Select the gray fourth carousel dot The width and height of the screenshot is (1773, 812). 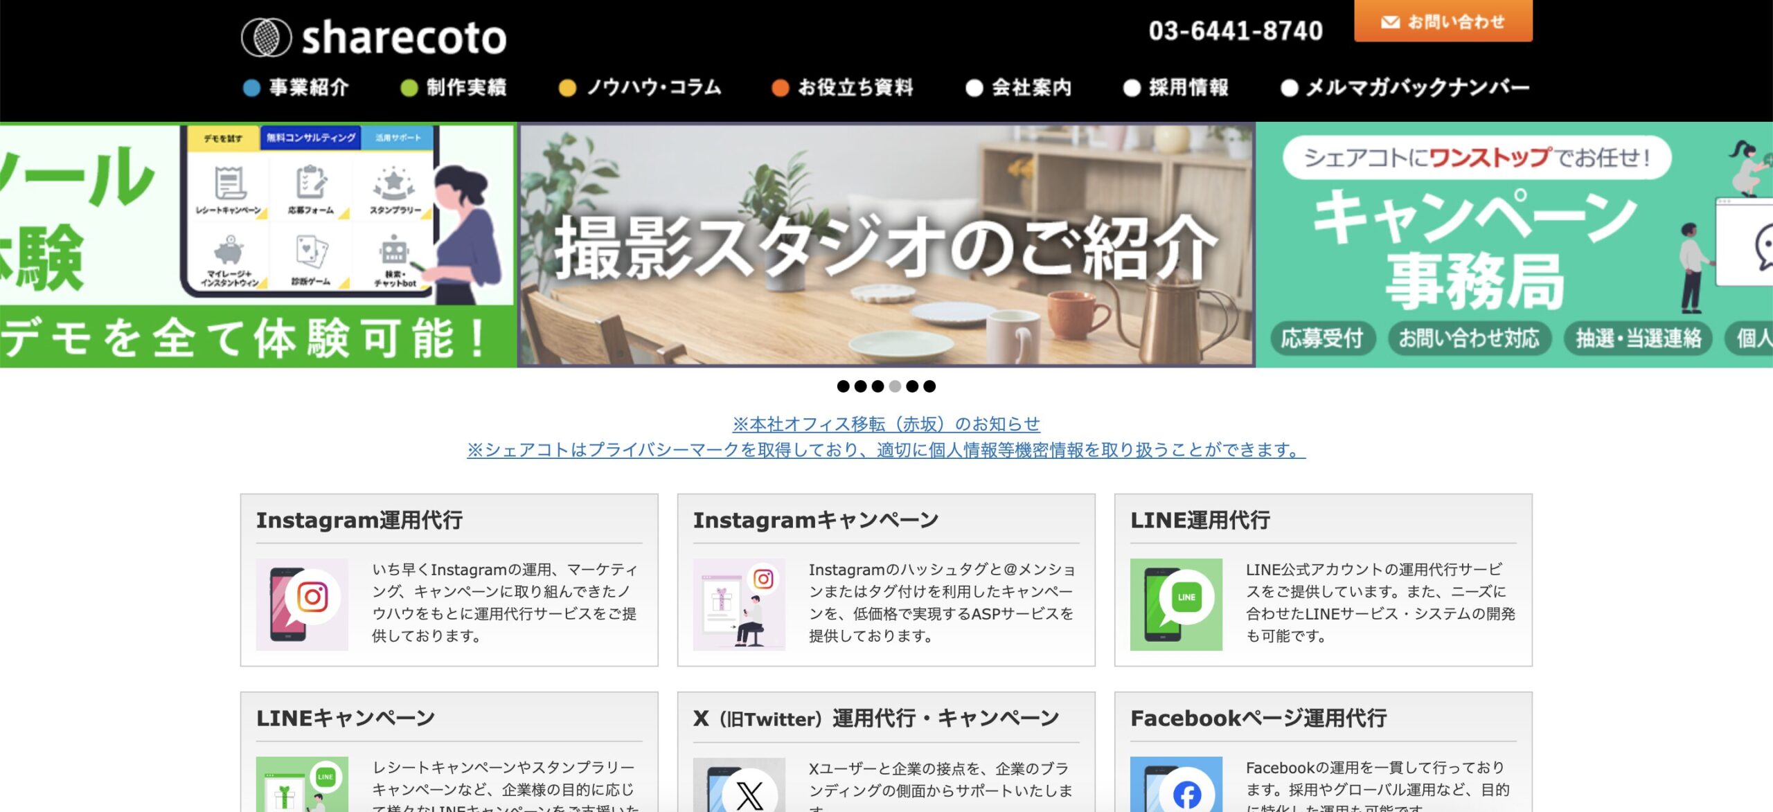pyautogui.click(x=895, y=386)
